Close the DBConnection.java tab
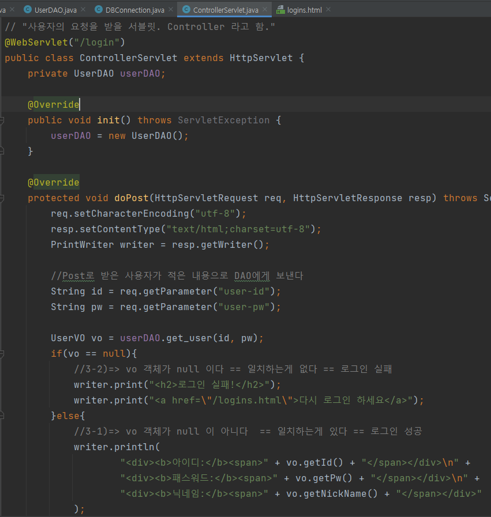491x517 pixels. [x=171, y=10]
